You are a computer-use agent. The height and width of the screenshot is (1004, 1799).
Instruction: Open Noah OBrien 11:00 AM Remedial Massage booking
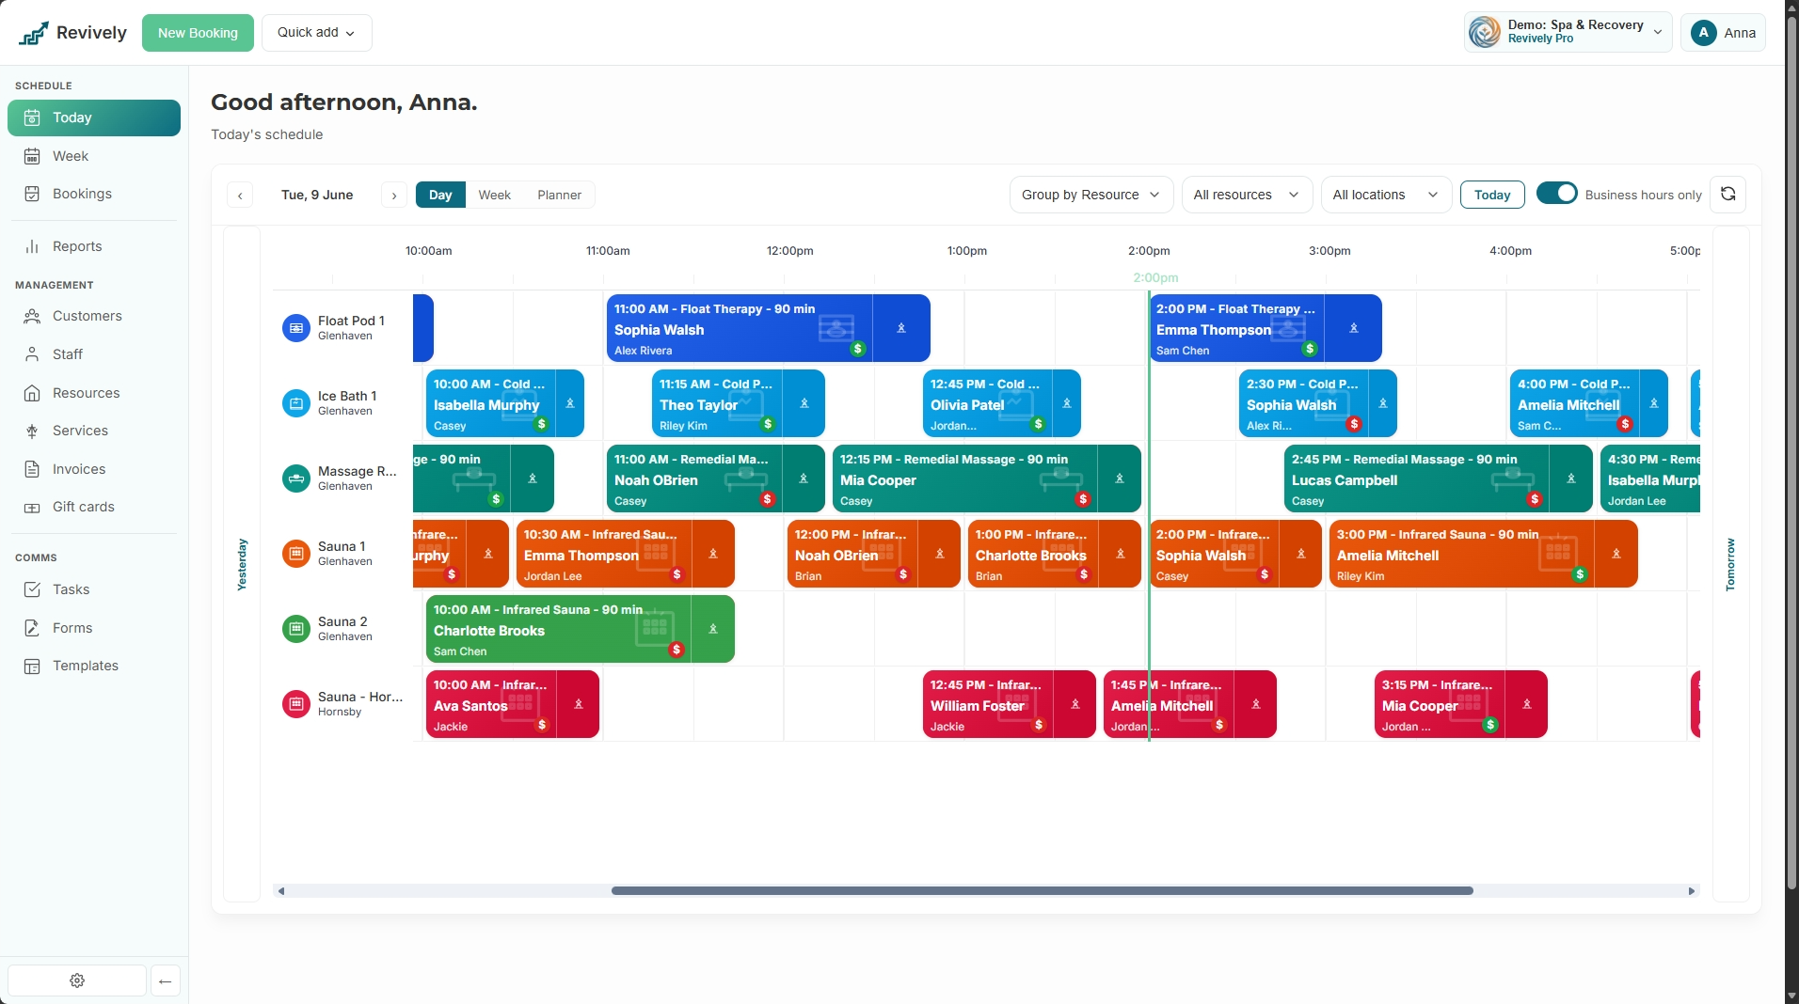715,478
